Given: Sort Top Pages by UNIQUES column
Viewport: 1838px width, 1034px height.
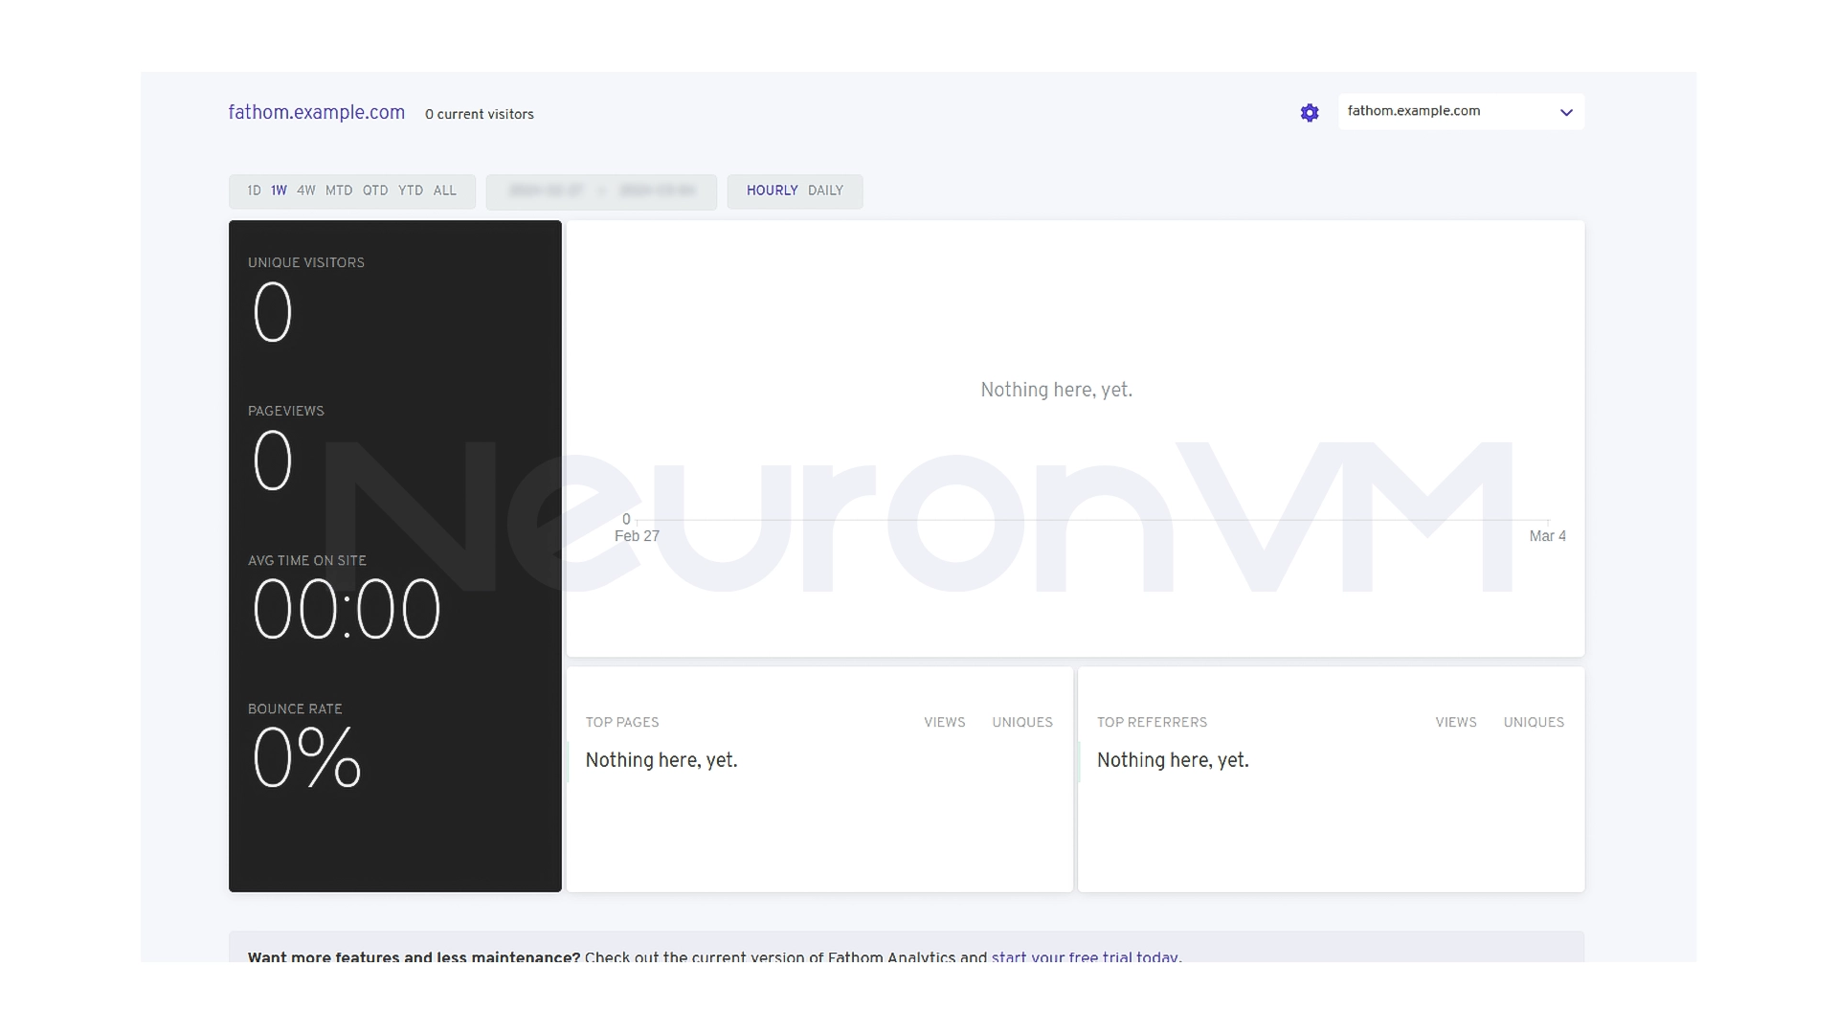Looking at the screenshot, I should (1021, 722).
